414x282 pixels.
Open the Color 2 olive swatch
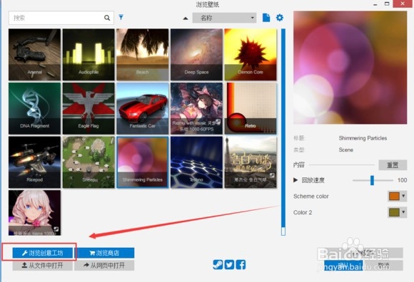click(394, 212)
